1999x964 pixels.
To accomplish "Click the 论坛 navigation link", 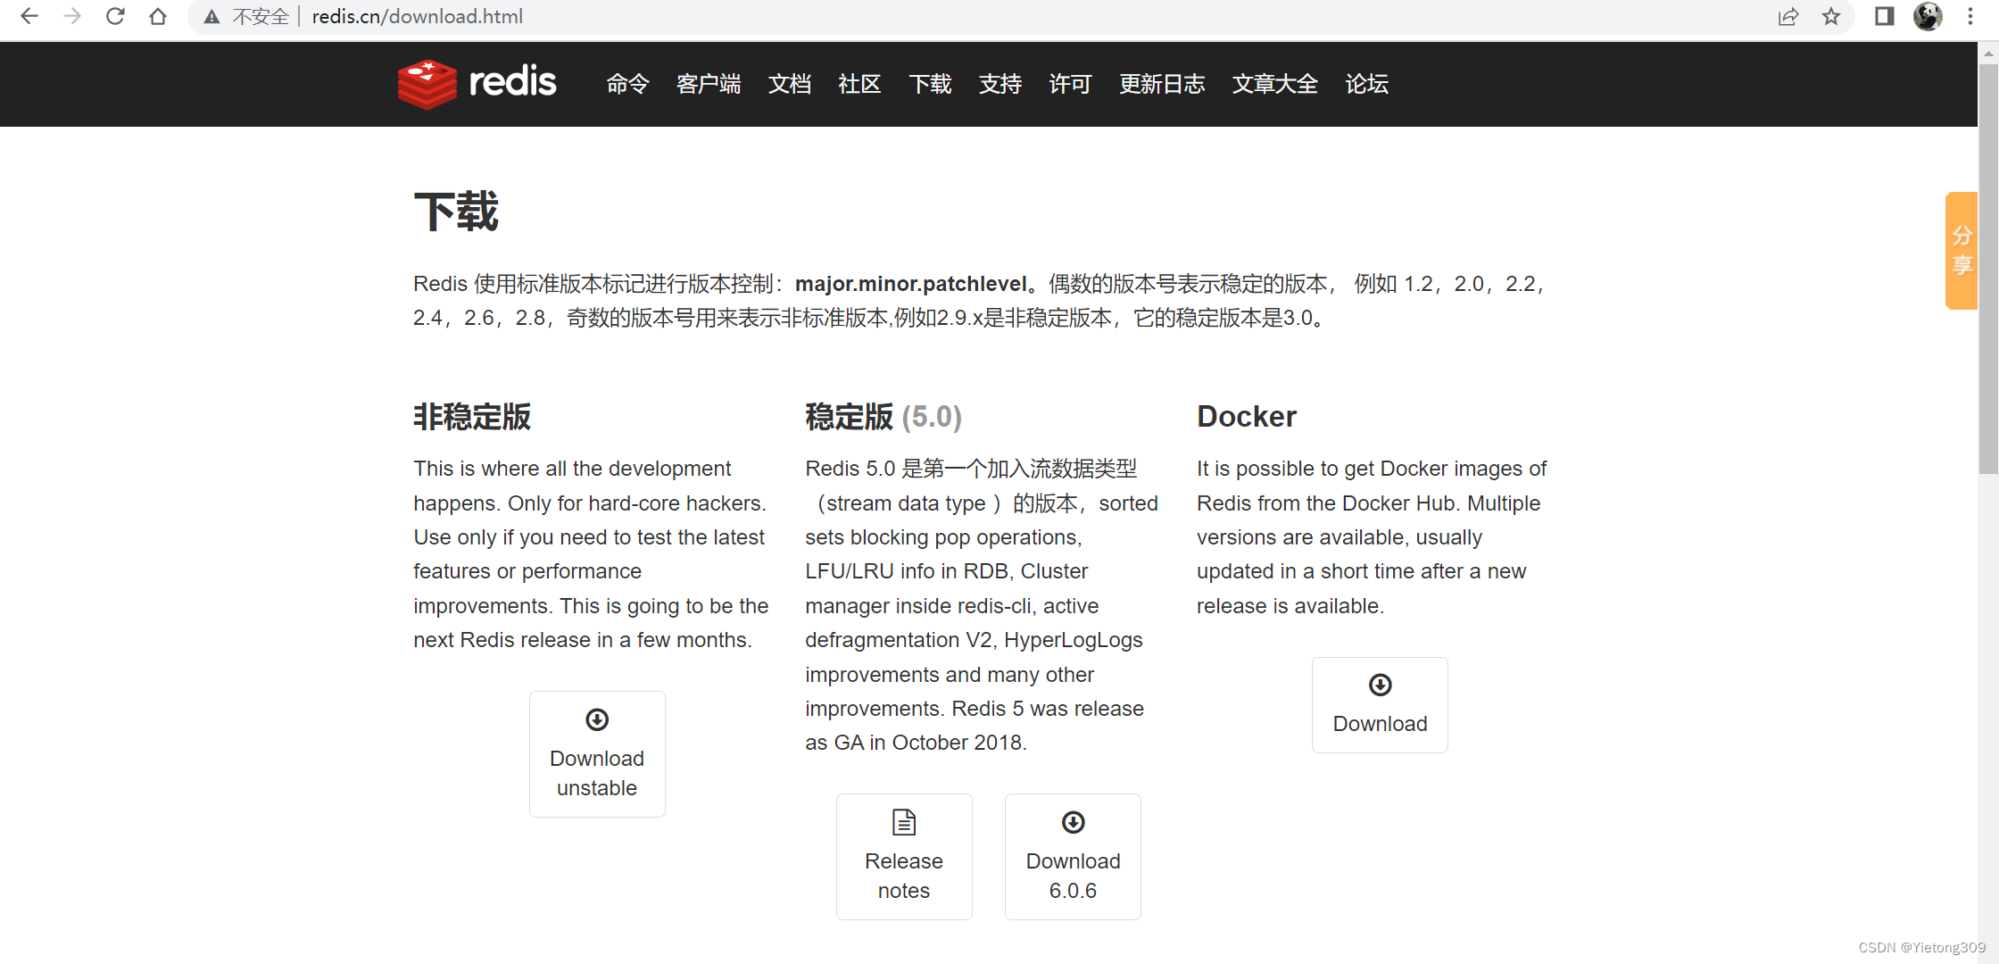I will (x=1365, y=84).
